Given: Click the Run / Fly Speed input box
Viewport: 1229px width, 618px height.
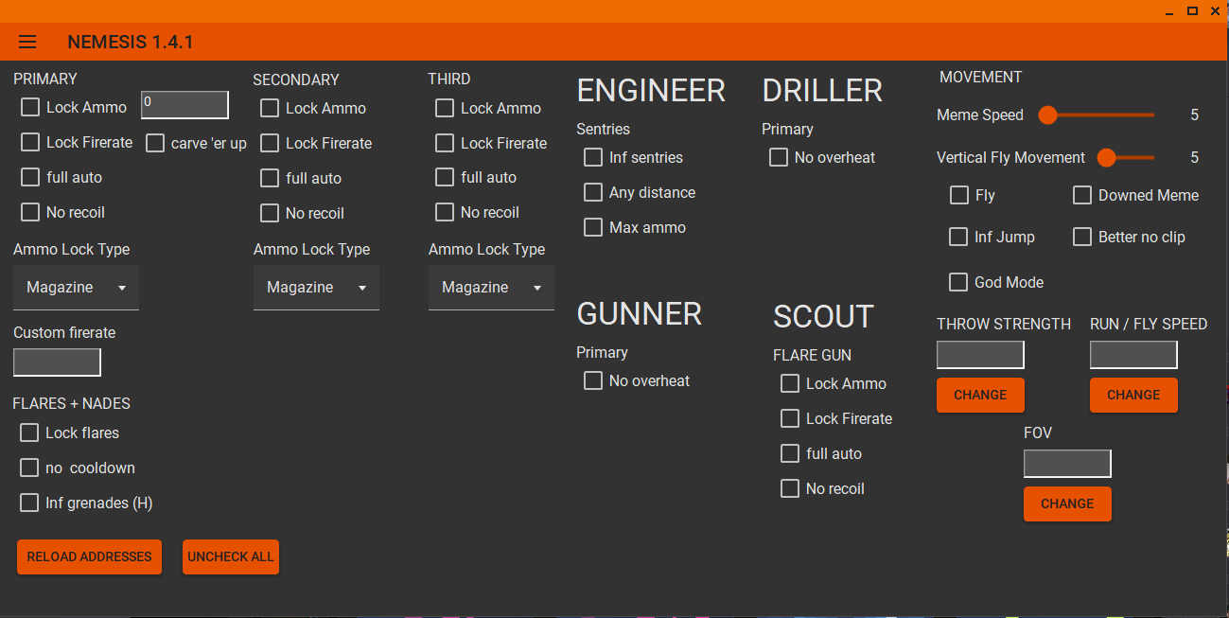Looking at the screenshot, I should [1133, 355].
